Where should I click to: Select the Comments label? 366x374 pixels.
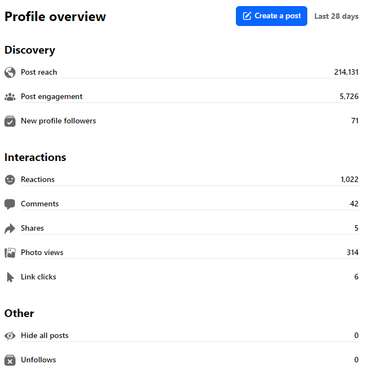pyautogui.click(x=40, y=204)
